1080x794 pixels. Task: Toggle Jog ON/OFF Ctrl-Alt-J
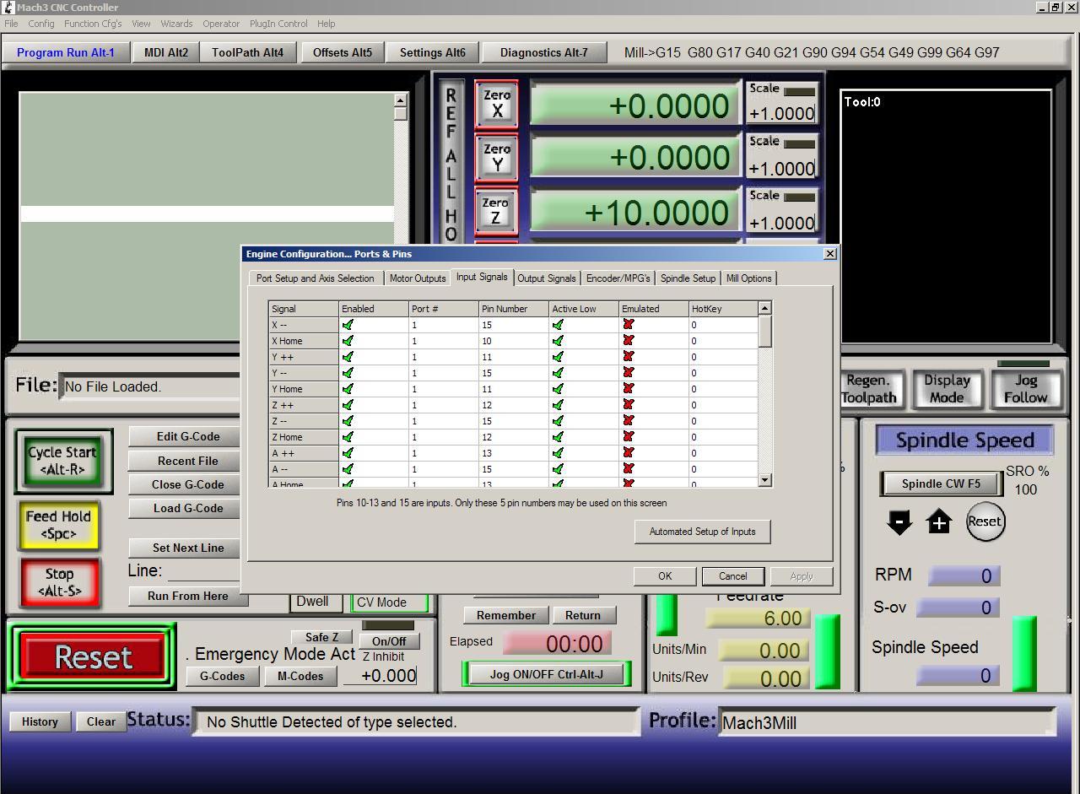[x=546, y=674]
